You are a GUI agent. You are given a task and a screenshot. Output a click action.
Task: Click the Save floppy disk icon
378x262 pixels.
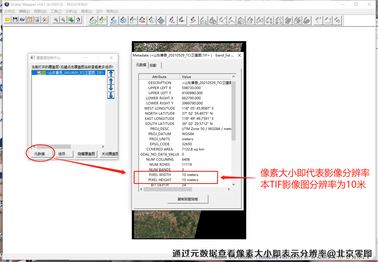pos(15,20)
